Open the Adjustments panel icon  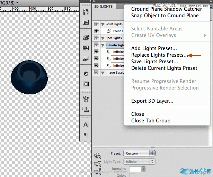pyautogui.click(x=86, y=74)
